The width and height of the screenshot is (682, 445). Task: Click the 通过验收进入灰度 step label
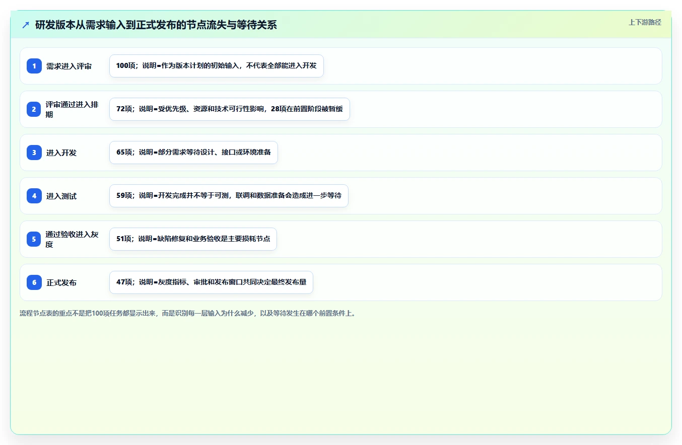click(72, 239)
